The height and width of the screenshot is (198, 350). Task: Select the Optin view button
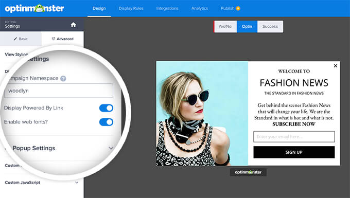(x=247, y=27)
